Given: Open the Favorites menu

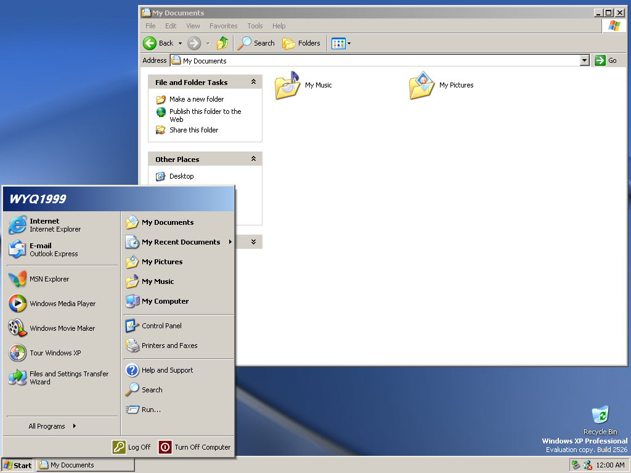Looking at the screenshot, I should [x=223, y=26].
